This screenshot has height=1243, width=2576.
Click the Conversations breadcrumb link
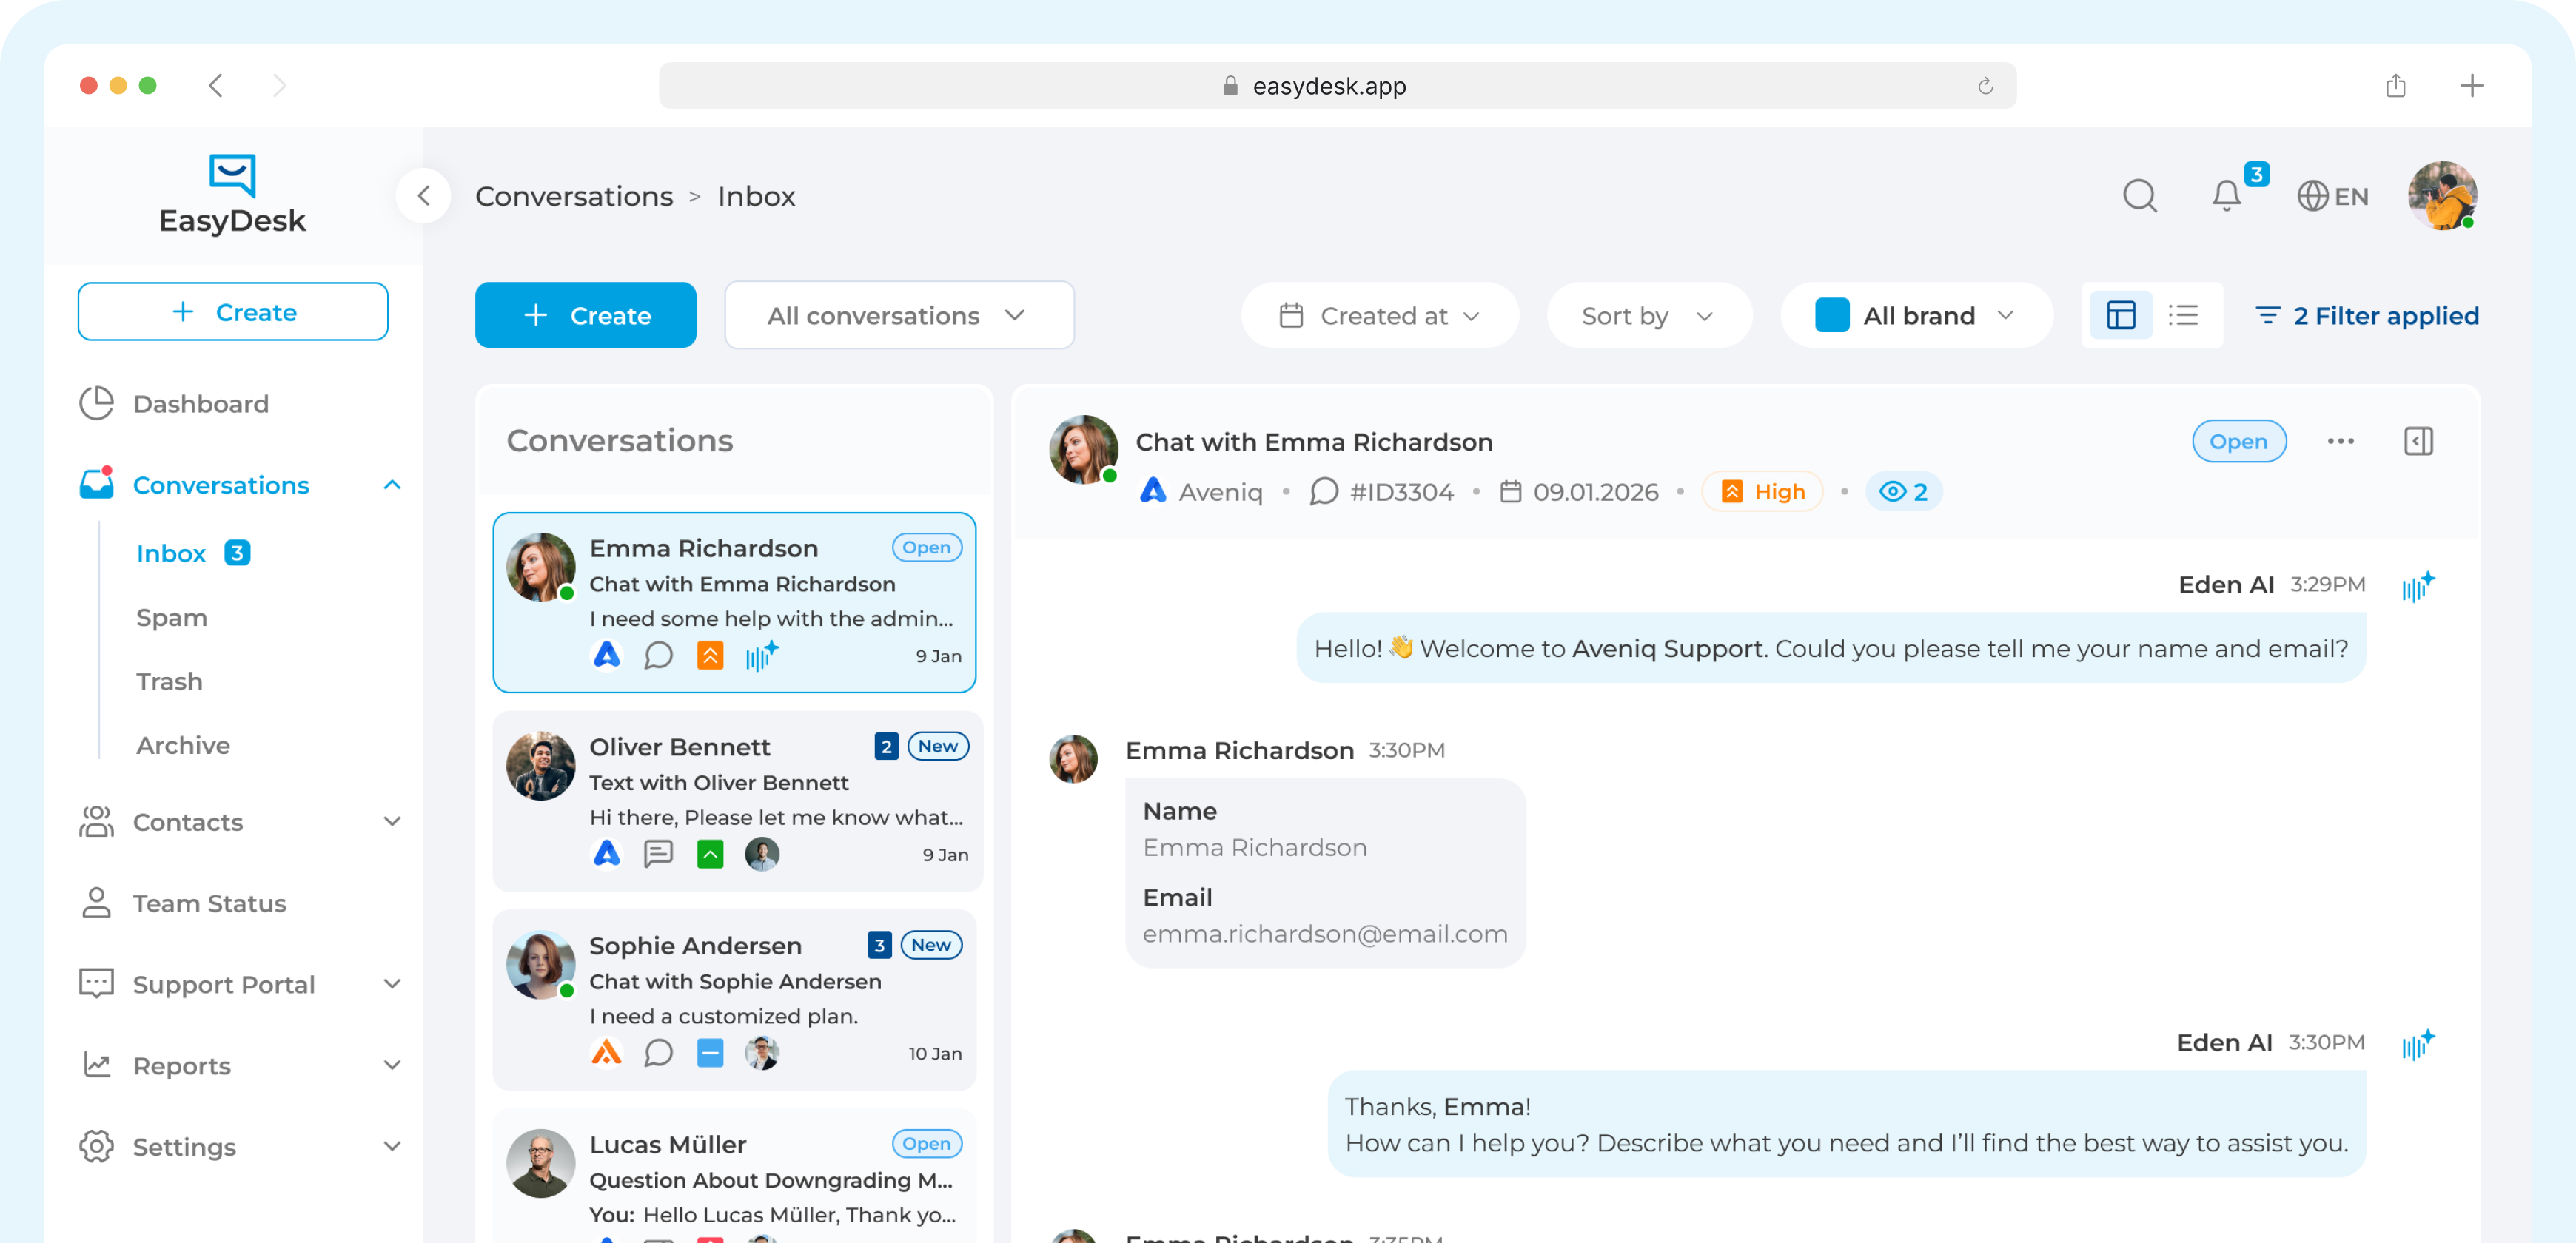click(574, 196)
